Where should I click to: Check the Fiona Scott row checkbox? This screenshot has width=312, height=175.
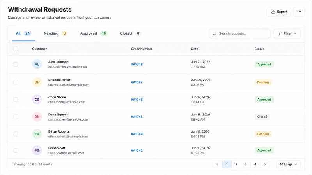(x=16, y=150)
